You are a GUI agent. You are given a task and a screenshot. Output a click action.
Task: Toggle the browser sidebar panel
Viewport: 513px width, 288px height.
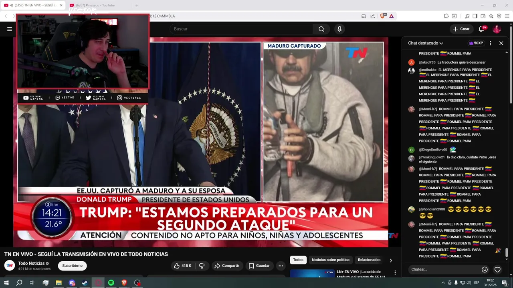475,16
